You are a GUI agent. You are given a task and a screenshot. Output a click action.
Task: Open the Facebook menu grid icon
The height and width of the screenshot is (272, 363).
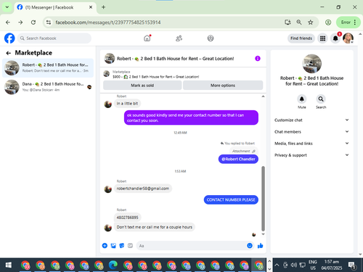pos(322,38)
